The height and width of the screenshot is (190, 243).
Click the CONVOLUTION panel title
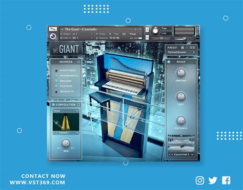pyautogui.click(x=66, y=105)
